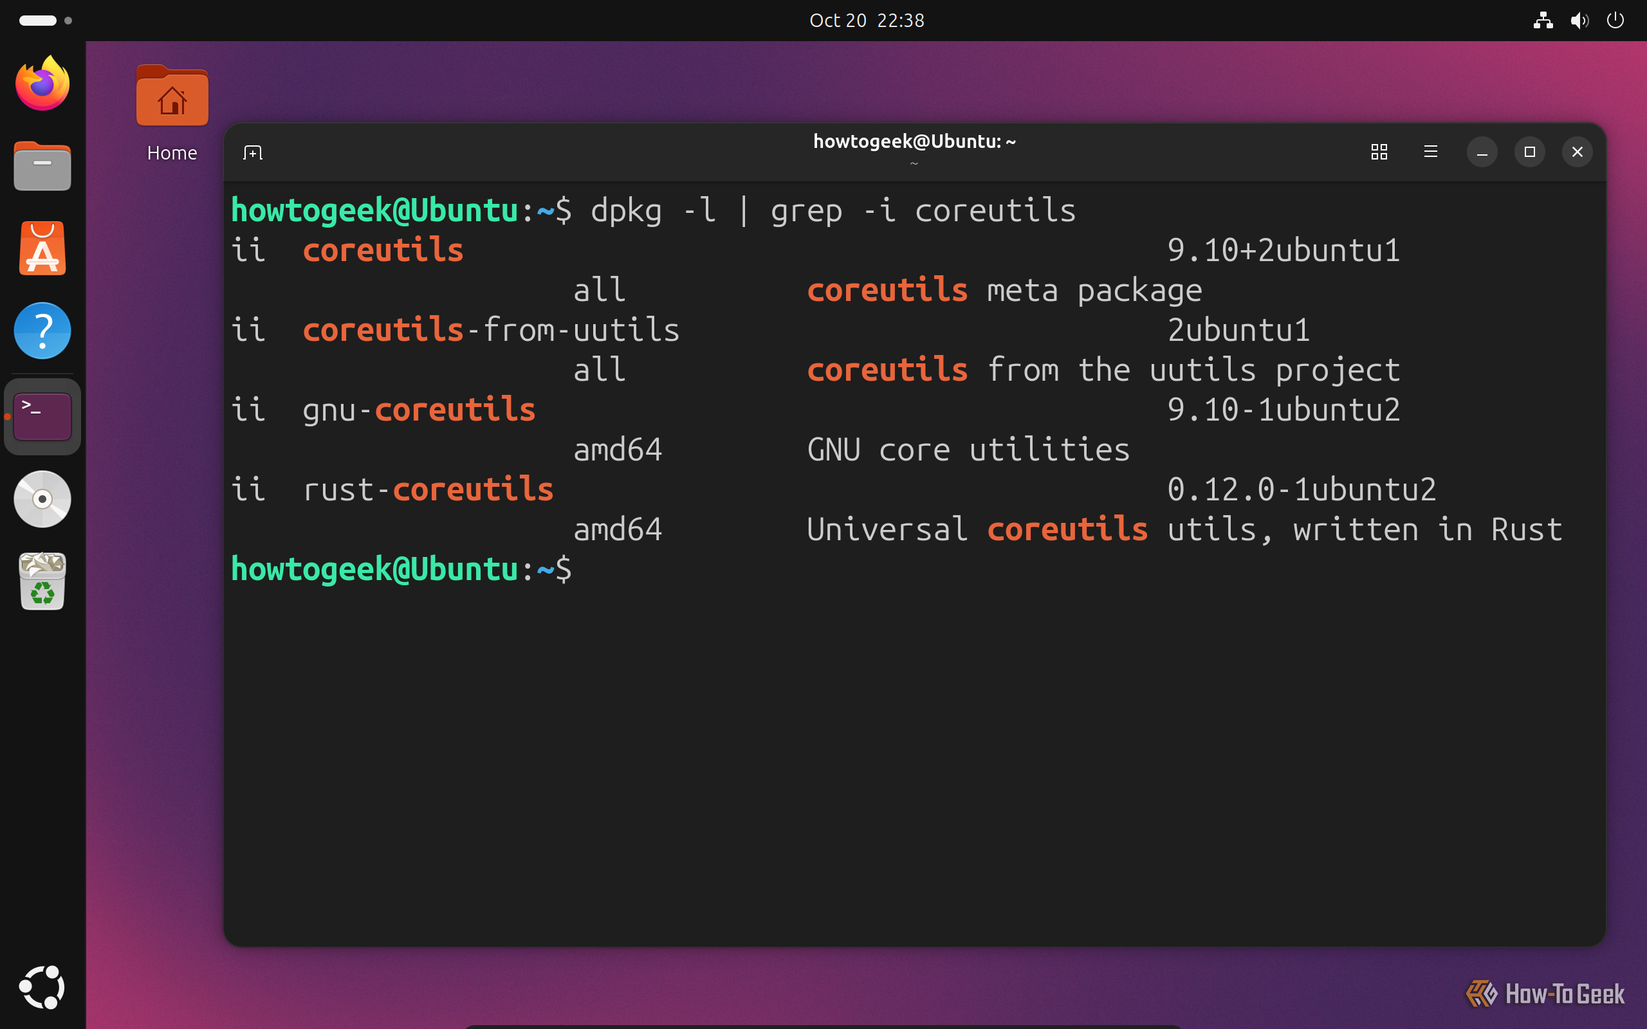Click the last empty prompt line
This screenshot has height=1029, width=1647.
(401, 569)
